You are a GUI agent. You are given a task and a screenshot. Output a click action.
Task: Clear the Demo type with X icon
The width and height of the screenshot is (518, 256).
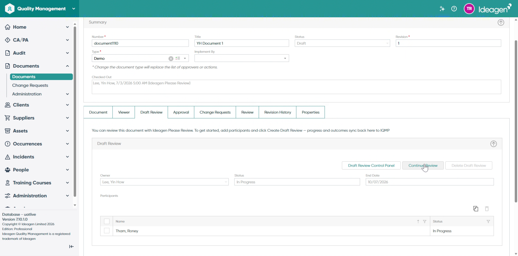pos(171,58)
